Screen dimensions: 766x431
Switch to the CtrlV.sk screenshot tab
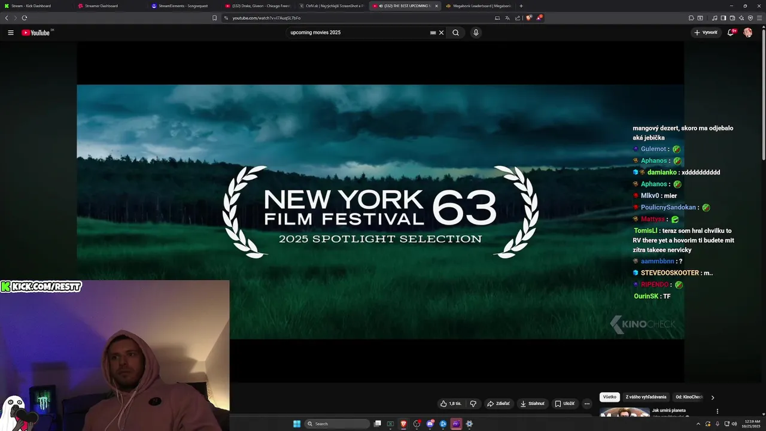(x=330, y=6)
